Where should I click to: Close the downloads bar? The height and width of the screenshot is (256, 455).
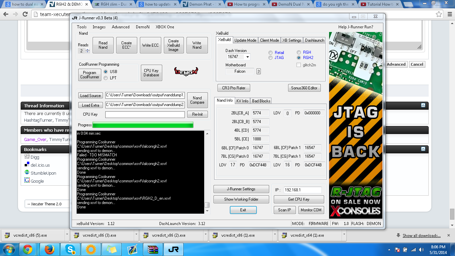[449, 235]
